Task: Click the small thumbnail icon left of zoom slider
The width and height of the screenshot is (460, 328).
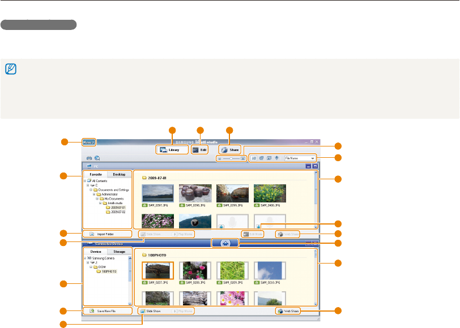Action: (219, 158)
